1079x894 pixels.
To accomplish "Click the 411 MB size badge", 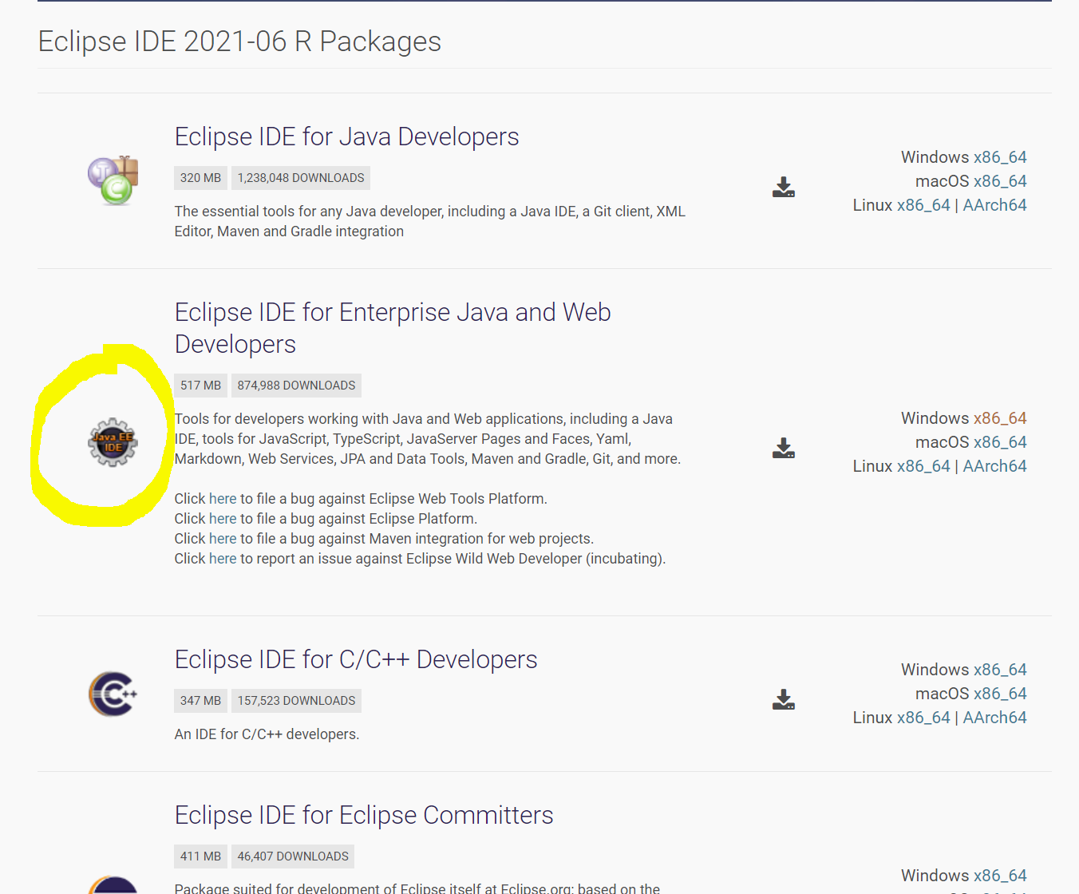I will (x=200, y=856).
